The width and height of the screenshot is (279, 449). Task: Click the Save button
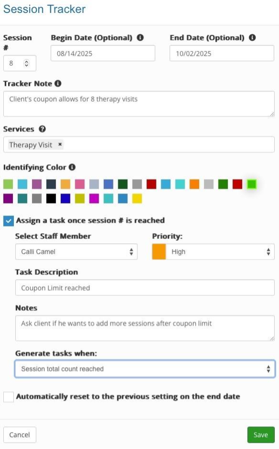(261, 435)
